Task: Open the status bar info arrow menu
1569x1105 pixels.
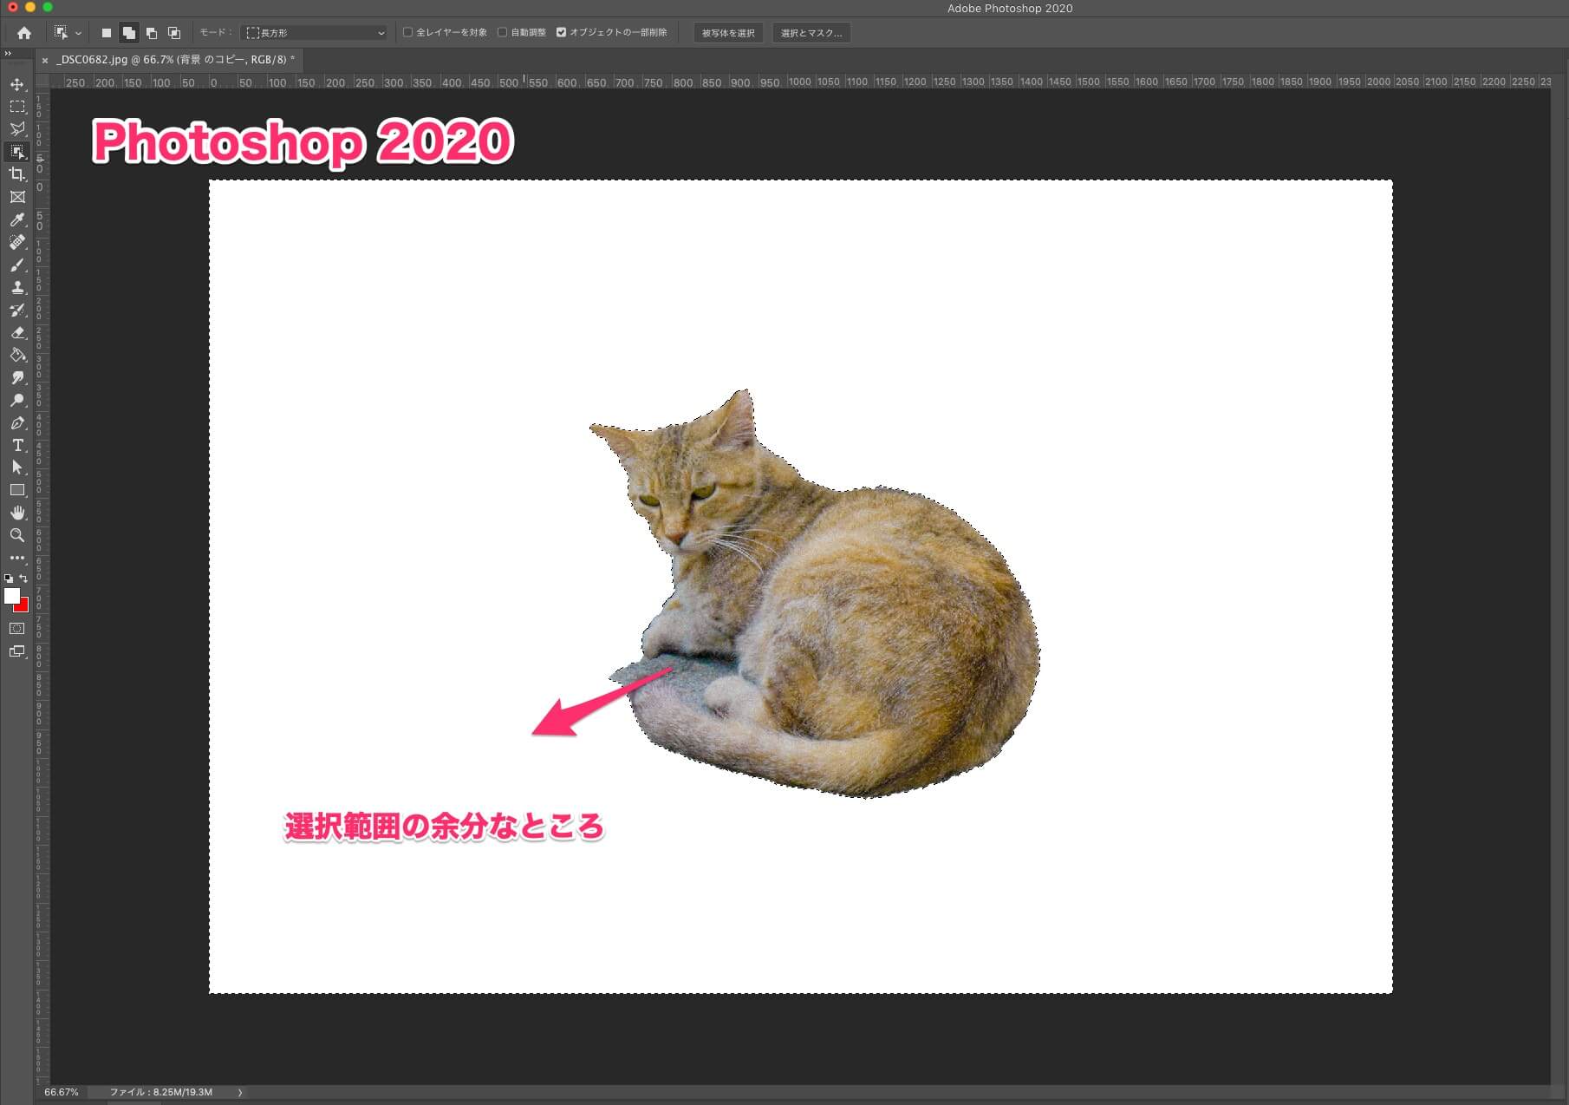Action: pyautogui.click(x=240, y=1092)
